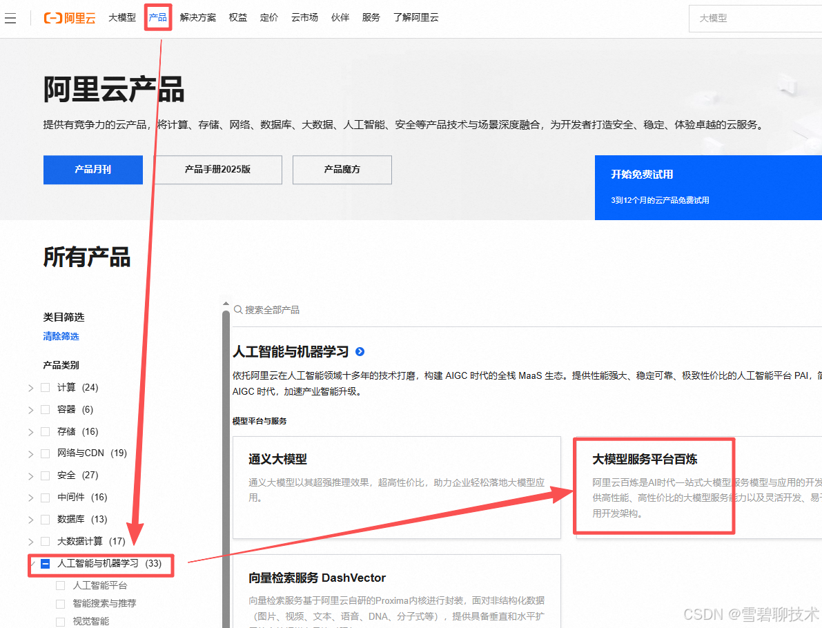Open the 定价 menu item

click(x=269, y=18)
